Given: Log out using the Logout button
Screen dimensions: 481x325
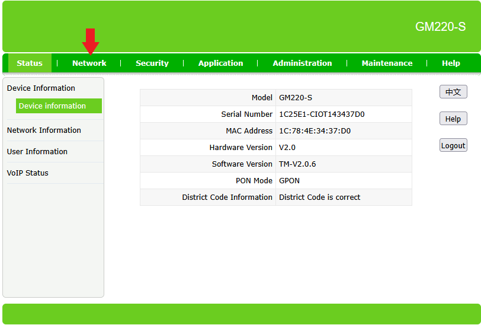Looking at the screenshot, I should coord(453,145).
